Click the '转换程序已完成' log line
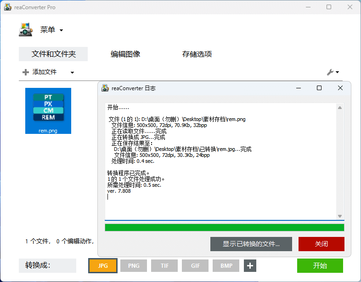 pyautogui.click(x=129, y=173)
